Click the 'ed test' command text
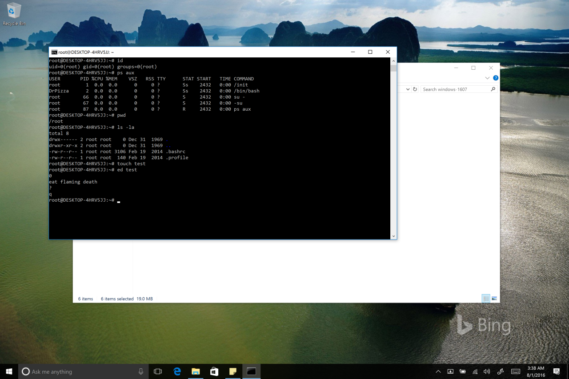The width and height of the screenshot is (569, 379). pos(127,169)
